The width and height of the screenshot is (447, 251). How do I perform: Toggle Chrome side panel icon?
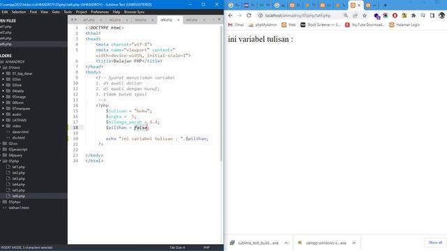432,15
